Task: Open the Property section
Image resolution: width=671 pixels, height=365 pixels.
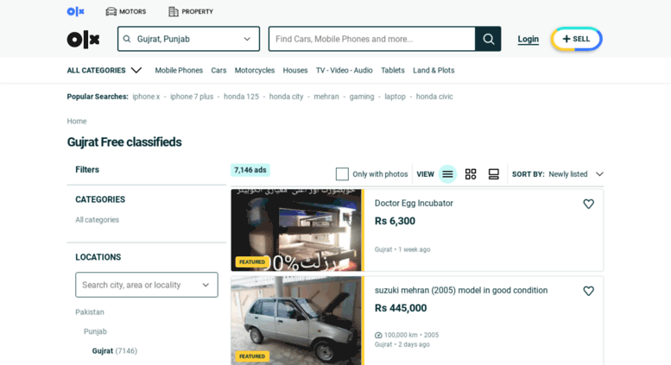Action: point(191,11)
